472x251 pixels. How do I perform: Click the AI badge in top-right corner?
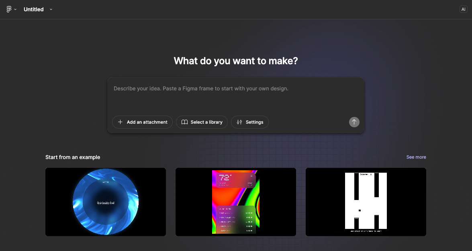[x=463, y=9]
